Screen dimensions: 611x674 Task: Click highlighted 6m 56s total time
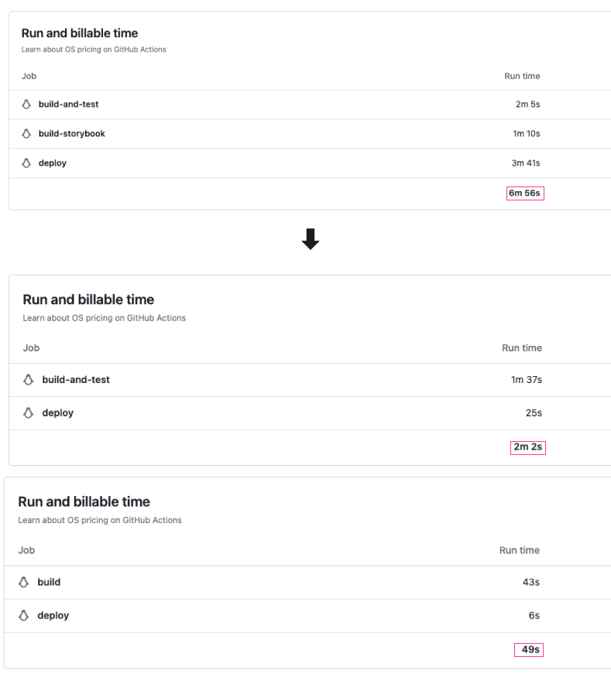(525, 193)
